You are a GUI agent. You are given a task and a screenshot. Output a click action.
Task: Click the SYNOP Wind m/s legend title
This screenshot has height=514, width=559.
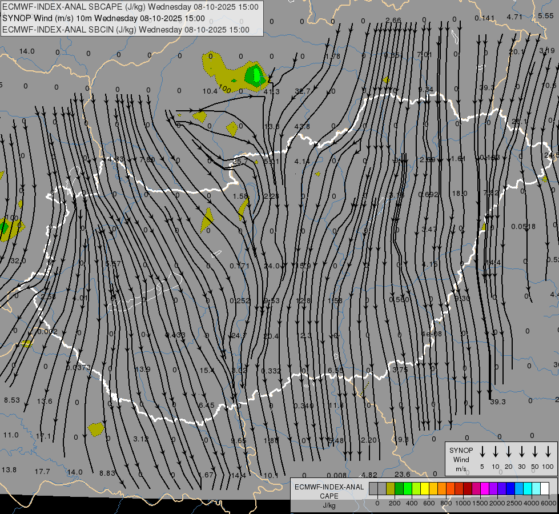point(461,459)
